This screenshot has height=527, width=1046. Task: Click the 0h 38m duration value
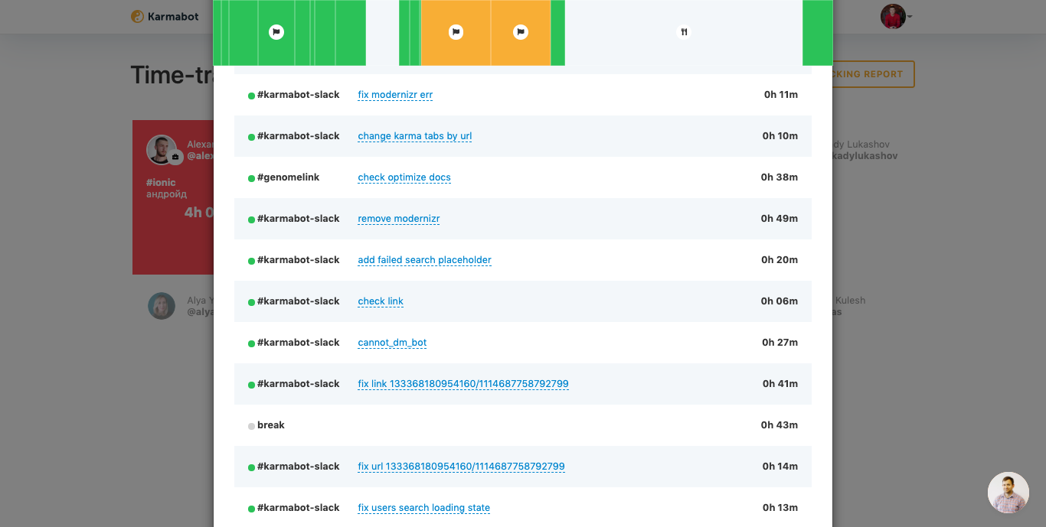780,177
